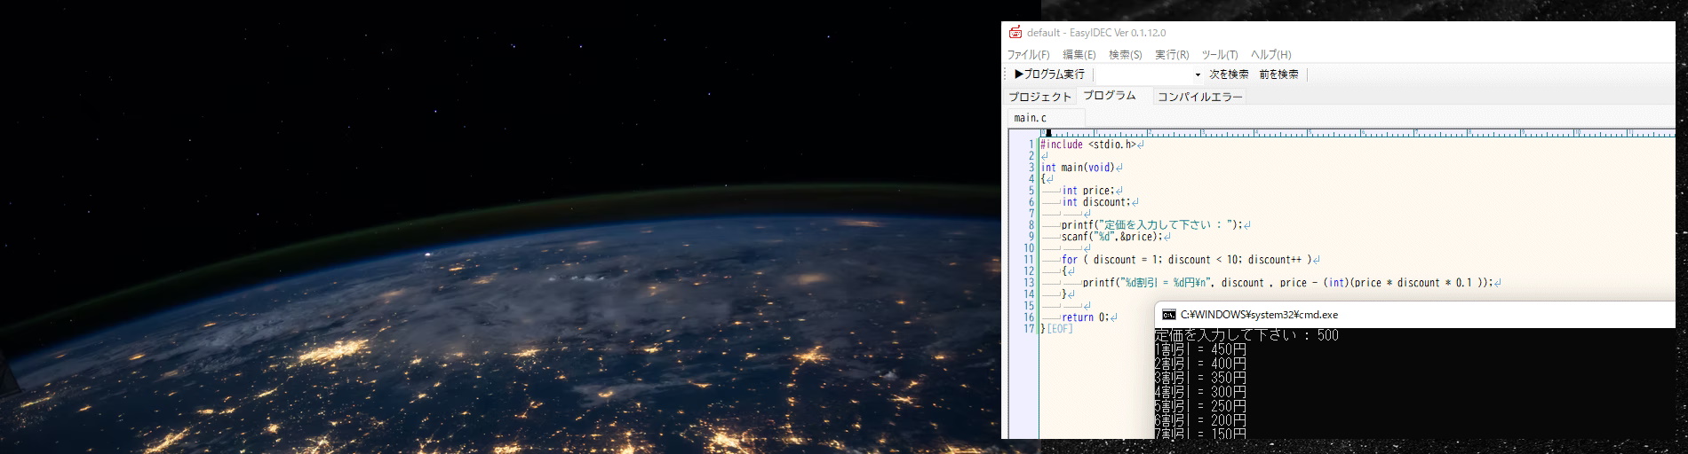Click 次を検索 to find next
Image resolution: width=1688 pixels, height=454 pixels.
1228,74
